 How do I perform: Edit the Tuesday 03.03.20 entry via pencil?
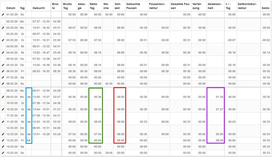point(3,40)
